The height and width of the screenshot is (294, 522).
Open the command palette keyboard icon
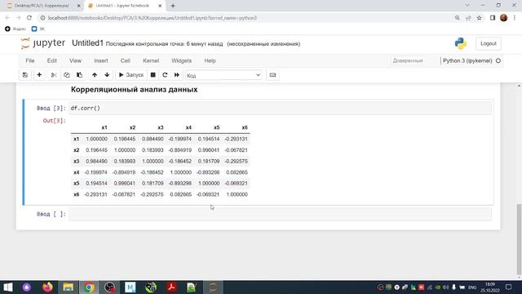(x=272, y=75)
